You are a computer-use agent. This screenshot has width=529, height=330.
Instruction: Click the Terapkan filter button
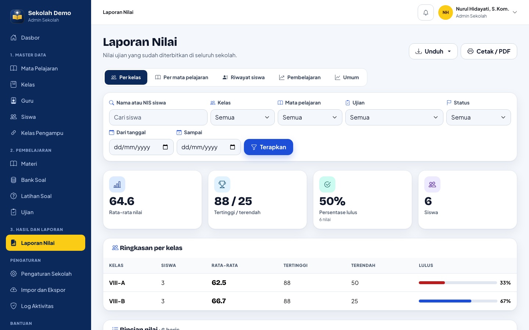point(269,147)
